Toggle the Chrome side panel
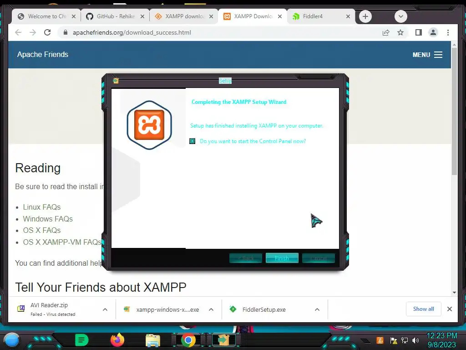Screen dimensions: 466x350 point(419,32)
